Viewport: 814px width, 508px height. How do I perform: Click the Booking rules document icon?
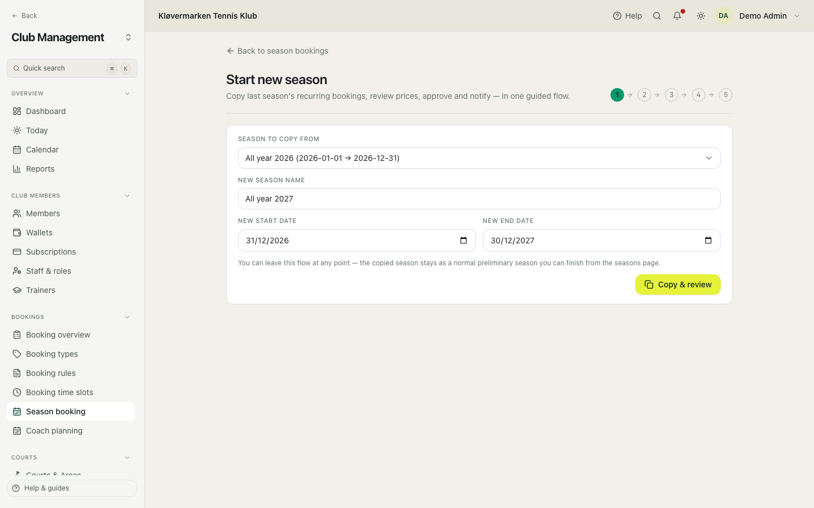(x=17, y=373)
